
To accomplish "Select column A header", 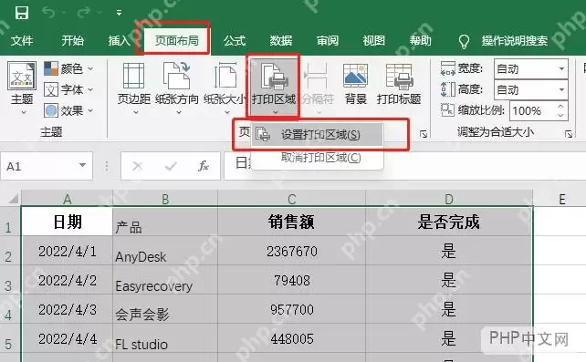I will click(68, 199).
